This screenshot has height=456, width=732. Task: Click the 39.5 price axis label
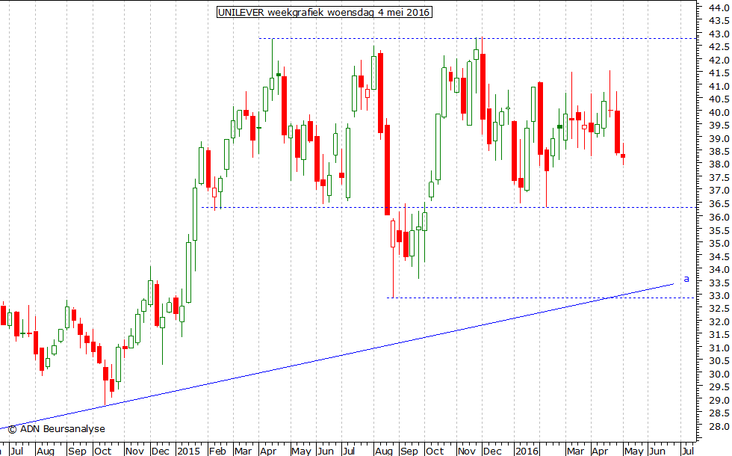click(719, 126)
